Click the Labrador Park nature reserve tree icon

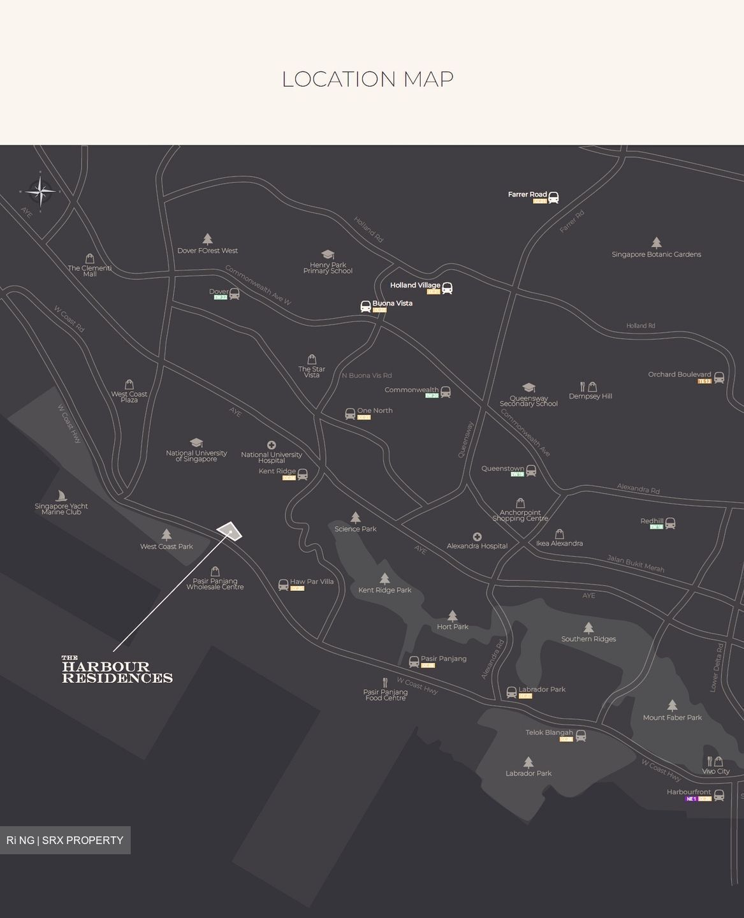point(529,762)
